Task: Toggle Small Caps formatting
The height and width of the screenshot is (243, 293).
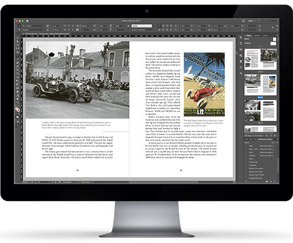Action: click(x=65, y=30)
